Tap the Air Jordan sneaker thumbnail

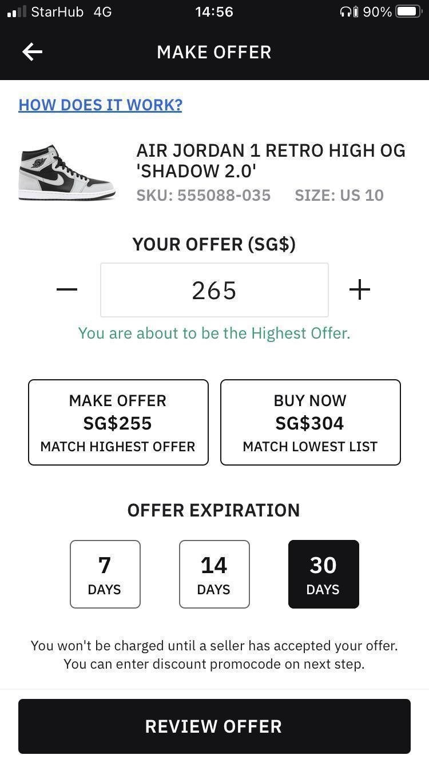pyautogui.click(x=67, y=172)
